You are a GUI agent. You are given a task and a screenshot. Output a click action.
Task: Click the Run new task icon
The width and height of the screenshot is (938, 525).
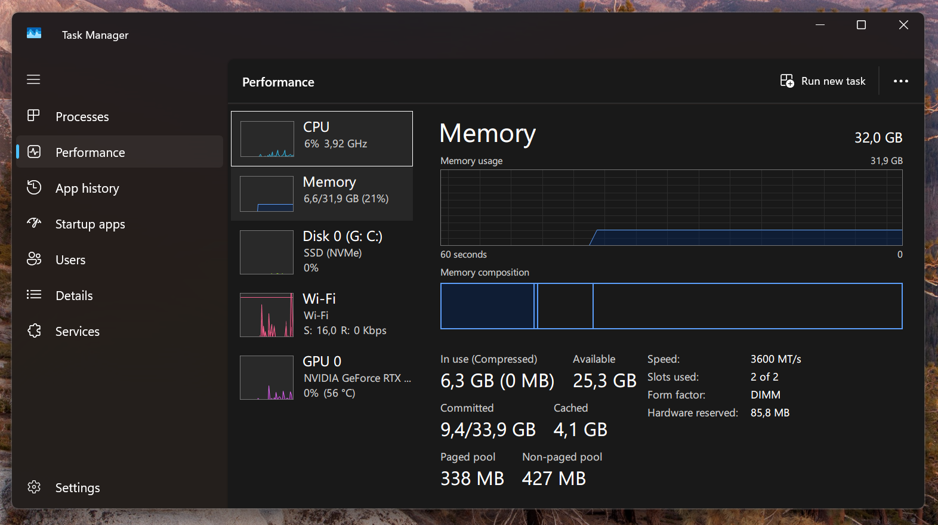click(x=787, y=81)
